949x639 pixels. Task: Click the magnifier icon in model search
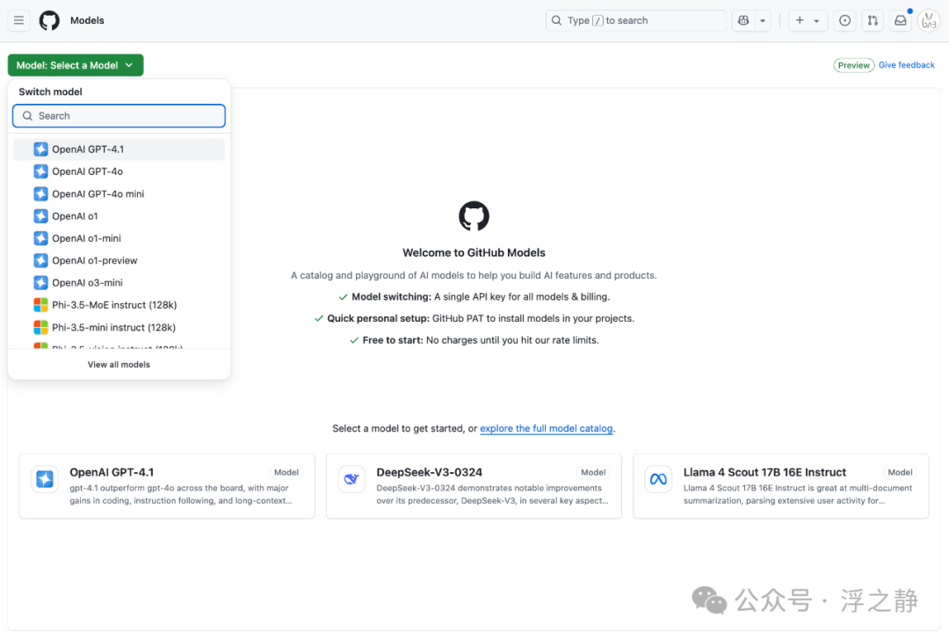[x=27, y=116]
